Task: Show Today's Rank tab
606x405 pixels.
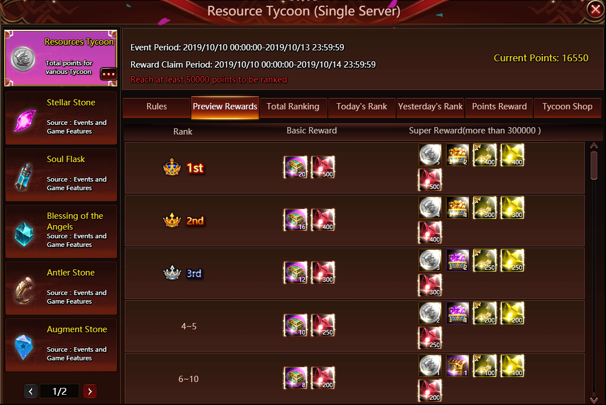Action: [361, 107]
